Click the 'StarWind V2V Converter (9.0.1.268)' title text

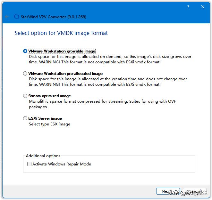click(x=54, y=17)
